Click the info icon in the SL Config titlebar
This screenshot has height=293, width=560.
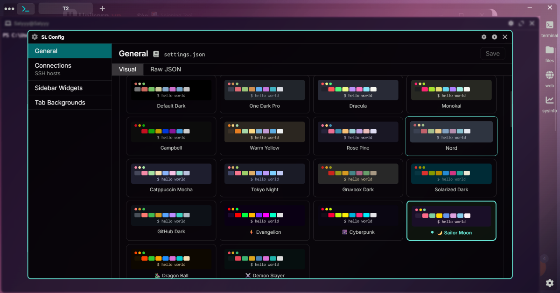pyautogui.click(x=494, y=37)
